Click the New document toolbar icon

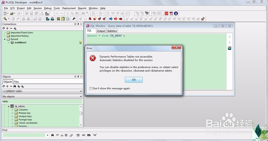click(5, 13)
